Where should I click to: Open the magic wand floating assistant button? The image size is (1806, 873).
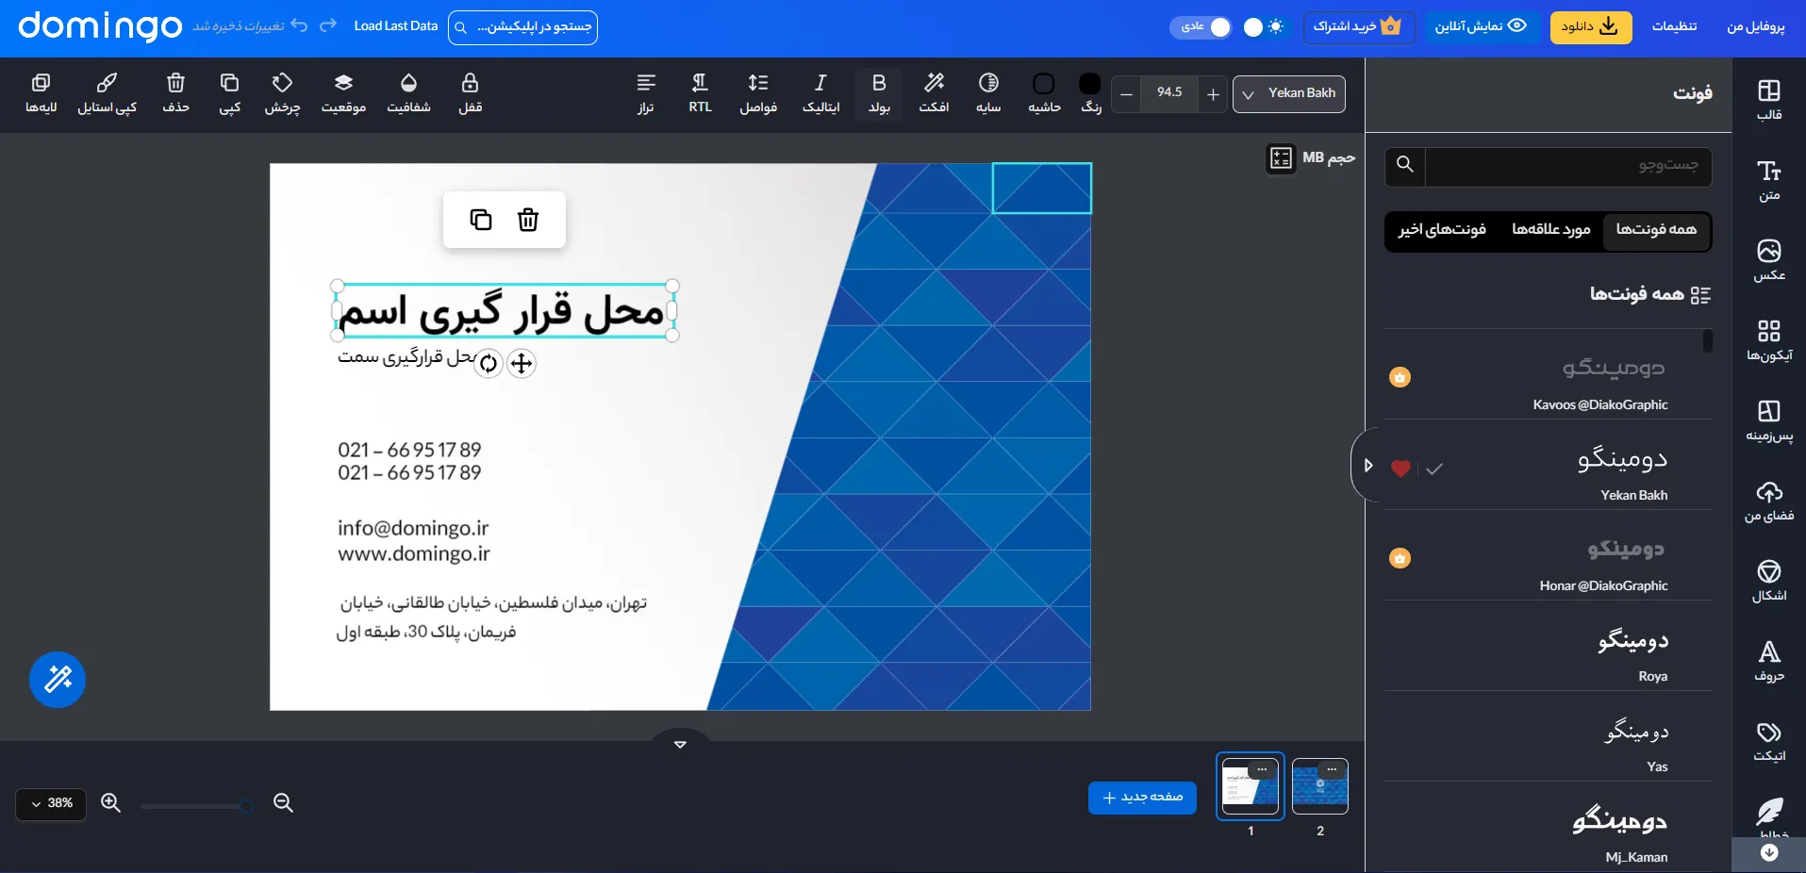coord(58,679)
